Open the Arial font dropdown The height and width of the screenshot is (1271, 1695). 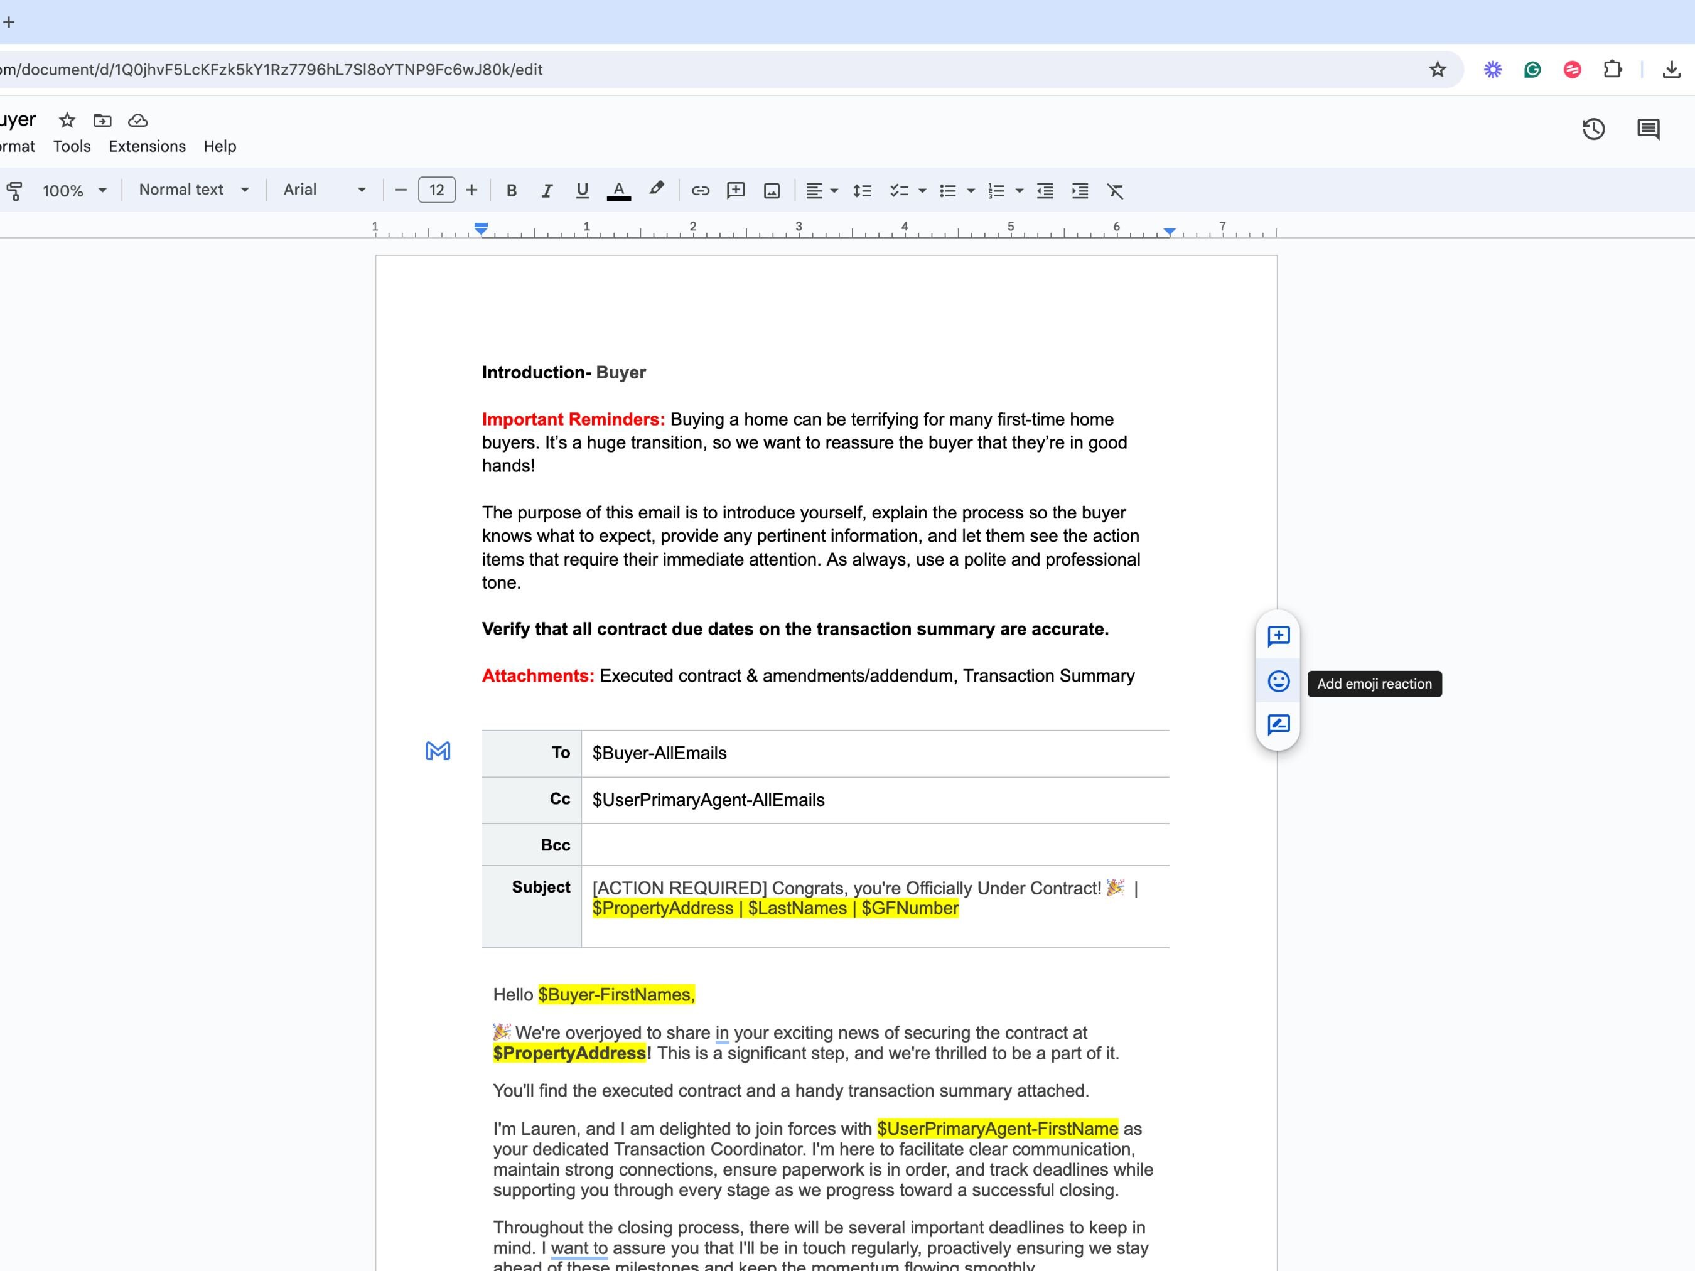[323, 189]
